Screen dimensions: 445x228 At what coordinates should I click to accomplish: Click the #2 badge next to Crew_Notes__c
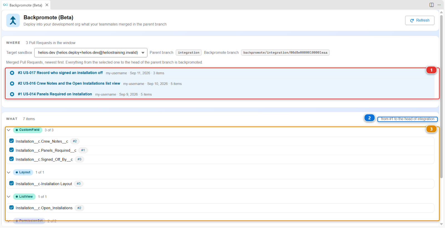(75, 141)
